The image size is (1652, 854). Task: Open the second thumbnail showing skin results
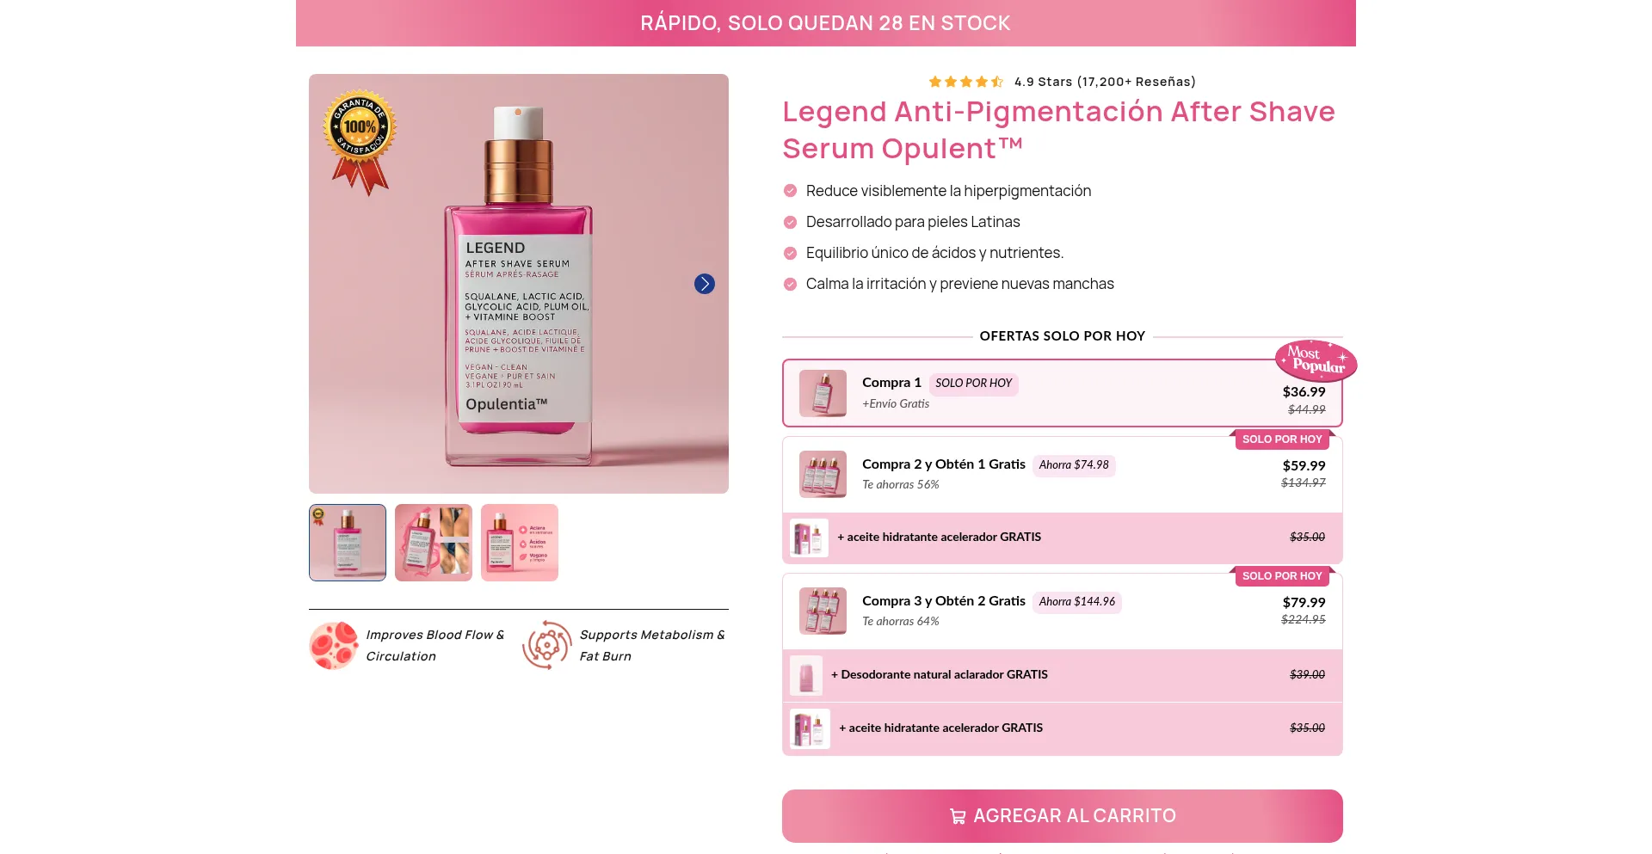[x=434, y=543]
